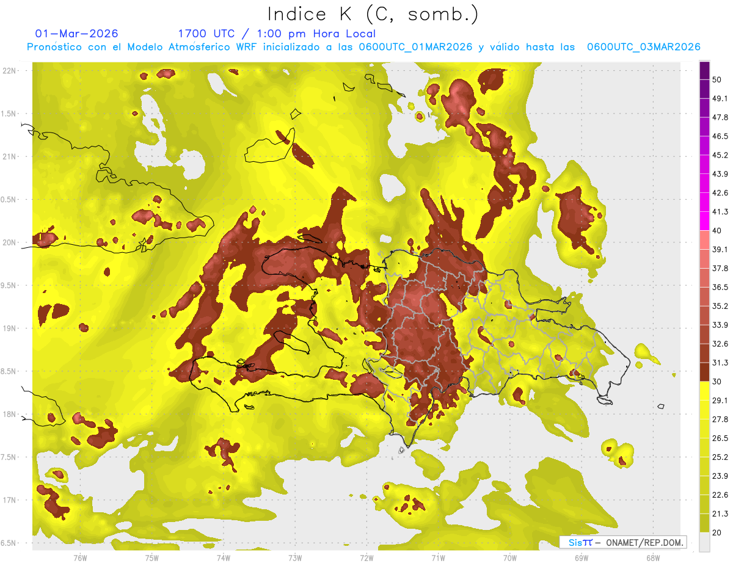Image resolution: width=733 pixels, height=566 pixels.
Task: Click the "1700 UTC / 1:00 pm Hora Local" label
Action: tap(277, 34)
